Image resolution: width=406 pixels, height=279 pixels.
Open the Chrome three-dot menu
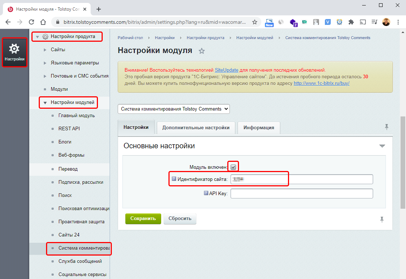[398, 22]
